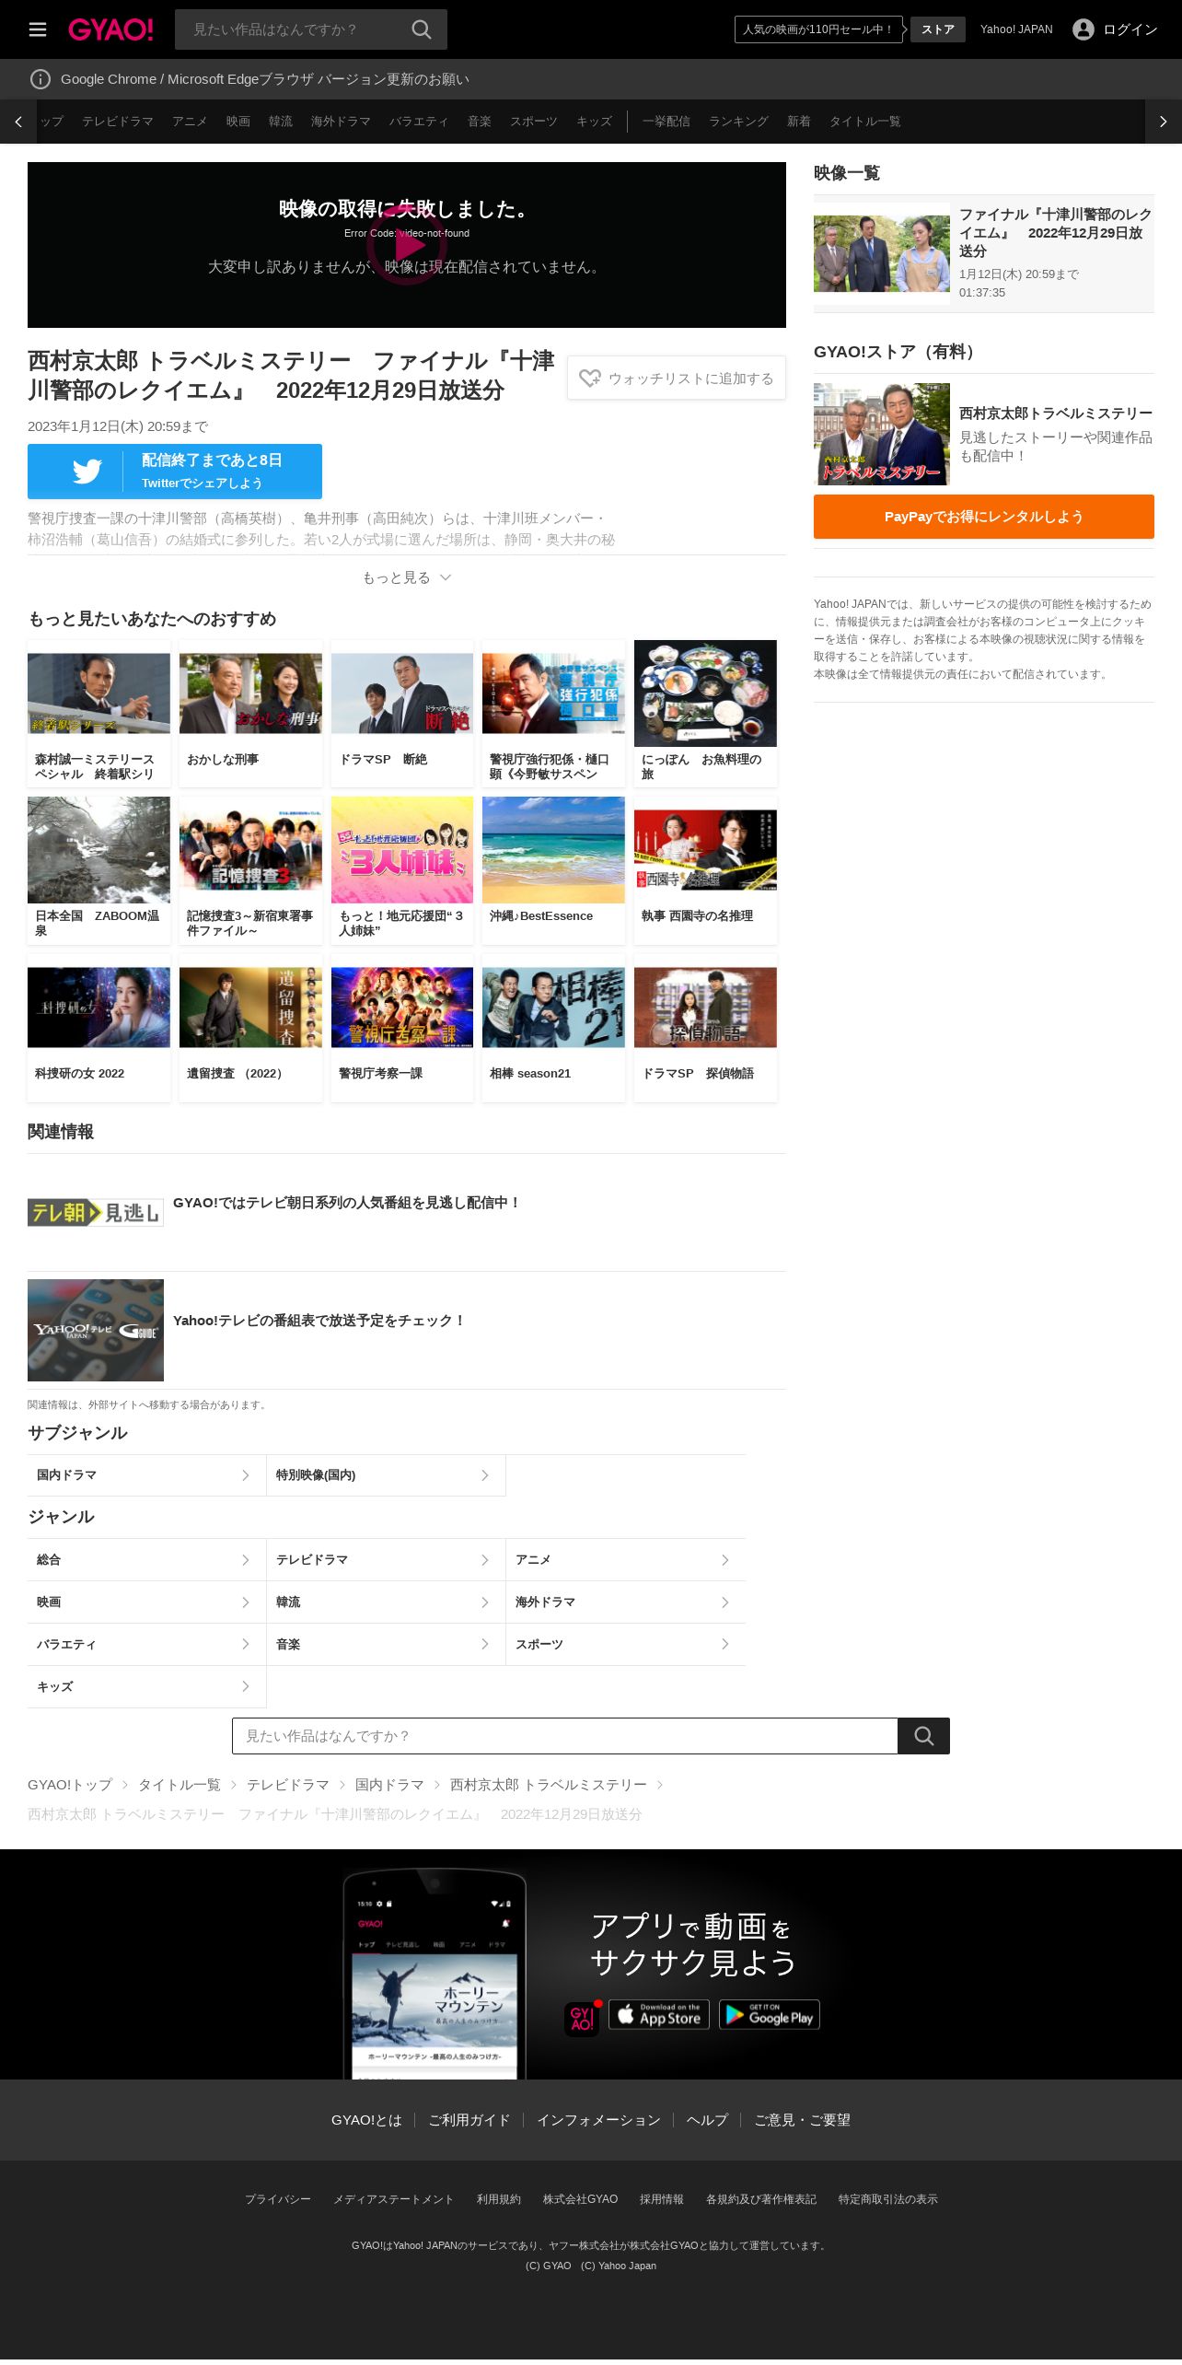Click プライバシー footer link
Screen dimensions: 1182x2365
(278, 2199)
